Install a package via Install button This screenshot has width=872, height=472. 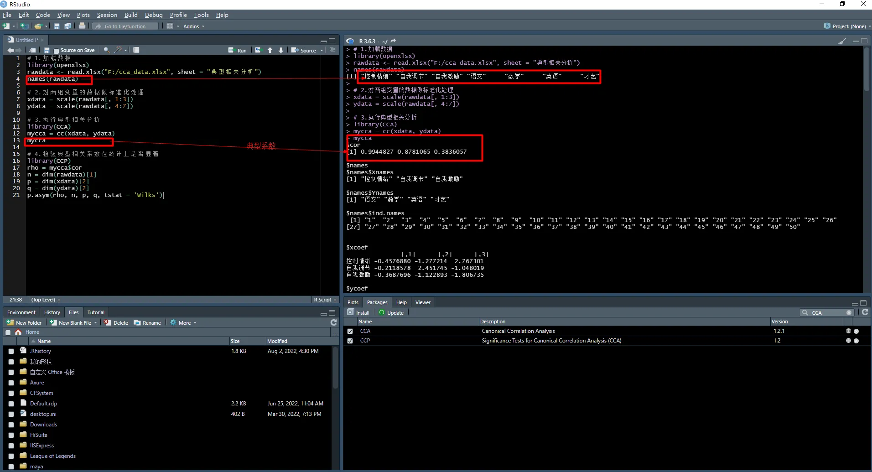tap(358, 312)
